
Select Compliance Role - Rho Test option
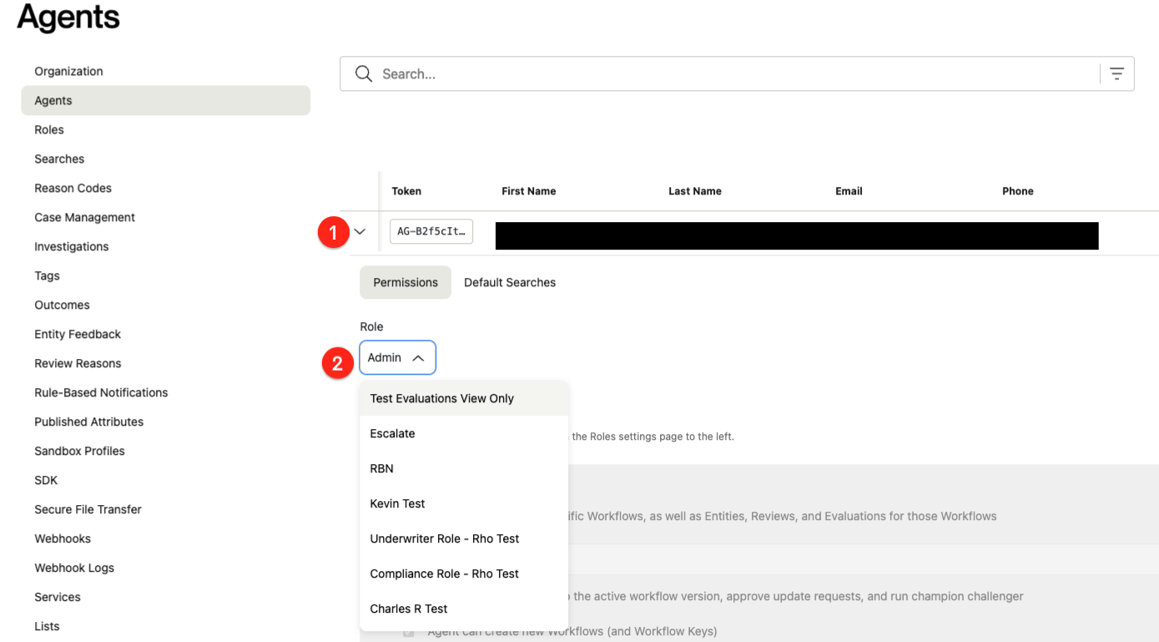444,574
